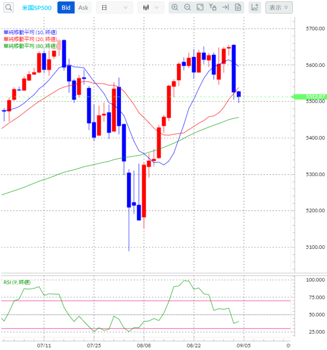This screenshot has width=327, height=350.
Task: Toggle fullscreen chart view icon
Action: pyautogui.click(x=200, y=7)
